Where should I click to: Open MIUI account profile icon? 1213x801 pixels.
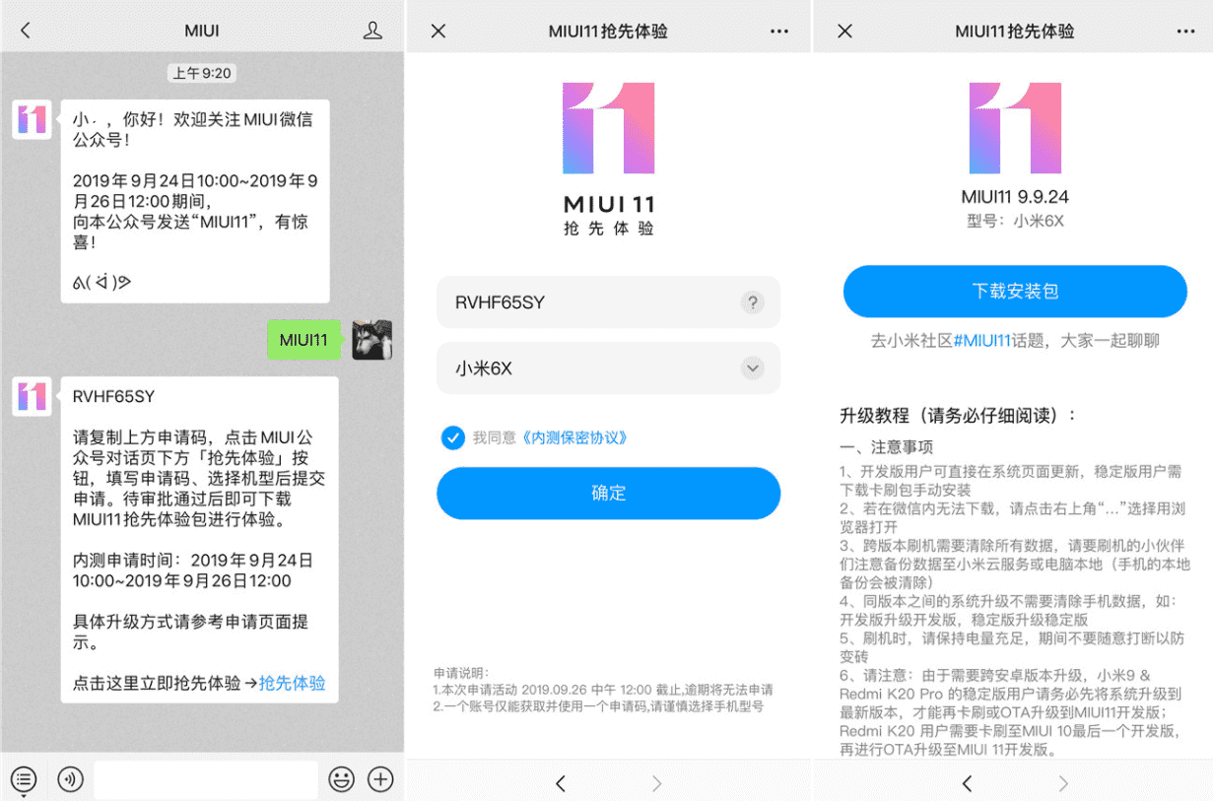tap(372, 31)
